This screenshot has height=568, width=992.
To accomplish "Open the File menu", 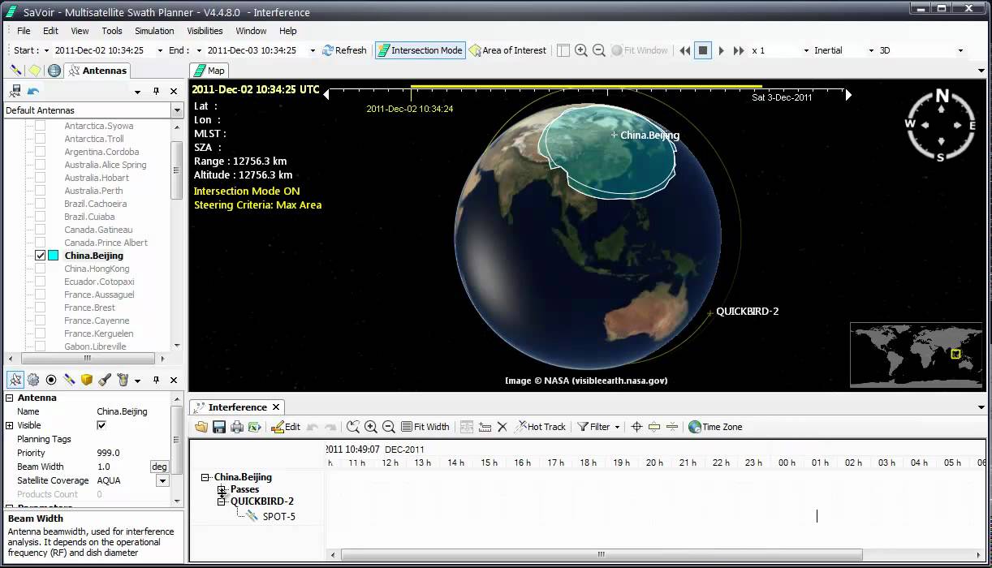I will click(x=24, y=31).
